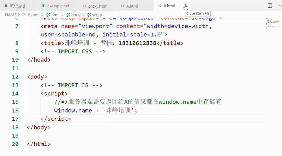The height and width of the screenshot is (156, 282).
Task: Click the closing </body> tag
Action: pos(39,127)
